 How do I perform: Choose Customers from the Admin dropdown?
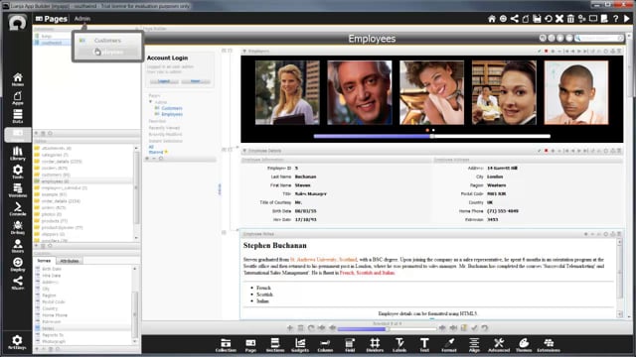(x=107, y=41)
